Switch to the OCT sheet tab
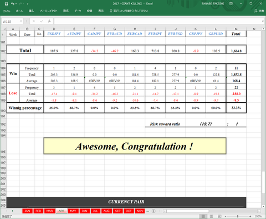 pos(129,211)
